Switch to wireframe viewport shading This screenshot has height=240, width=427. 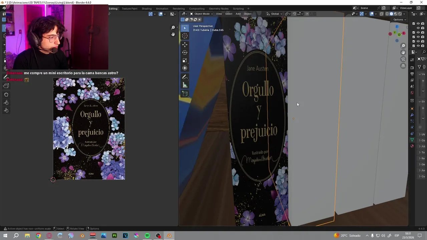tap(387, 14)
